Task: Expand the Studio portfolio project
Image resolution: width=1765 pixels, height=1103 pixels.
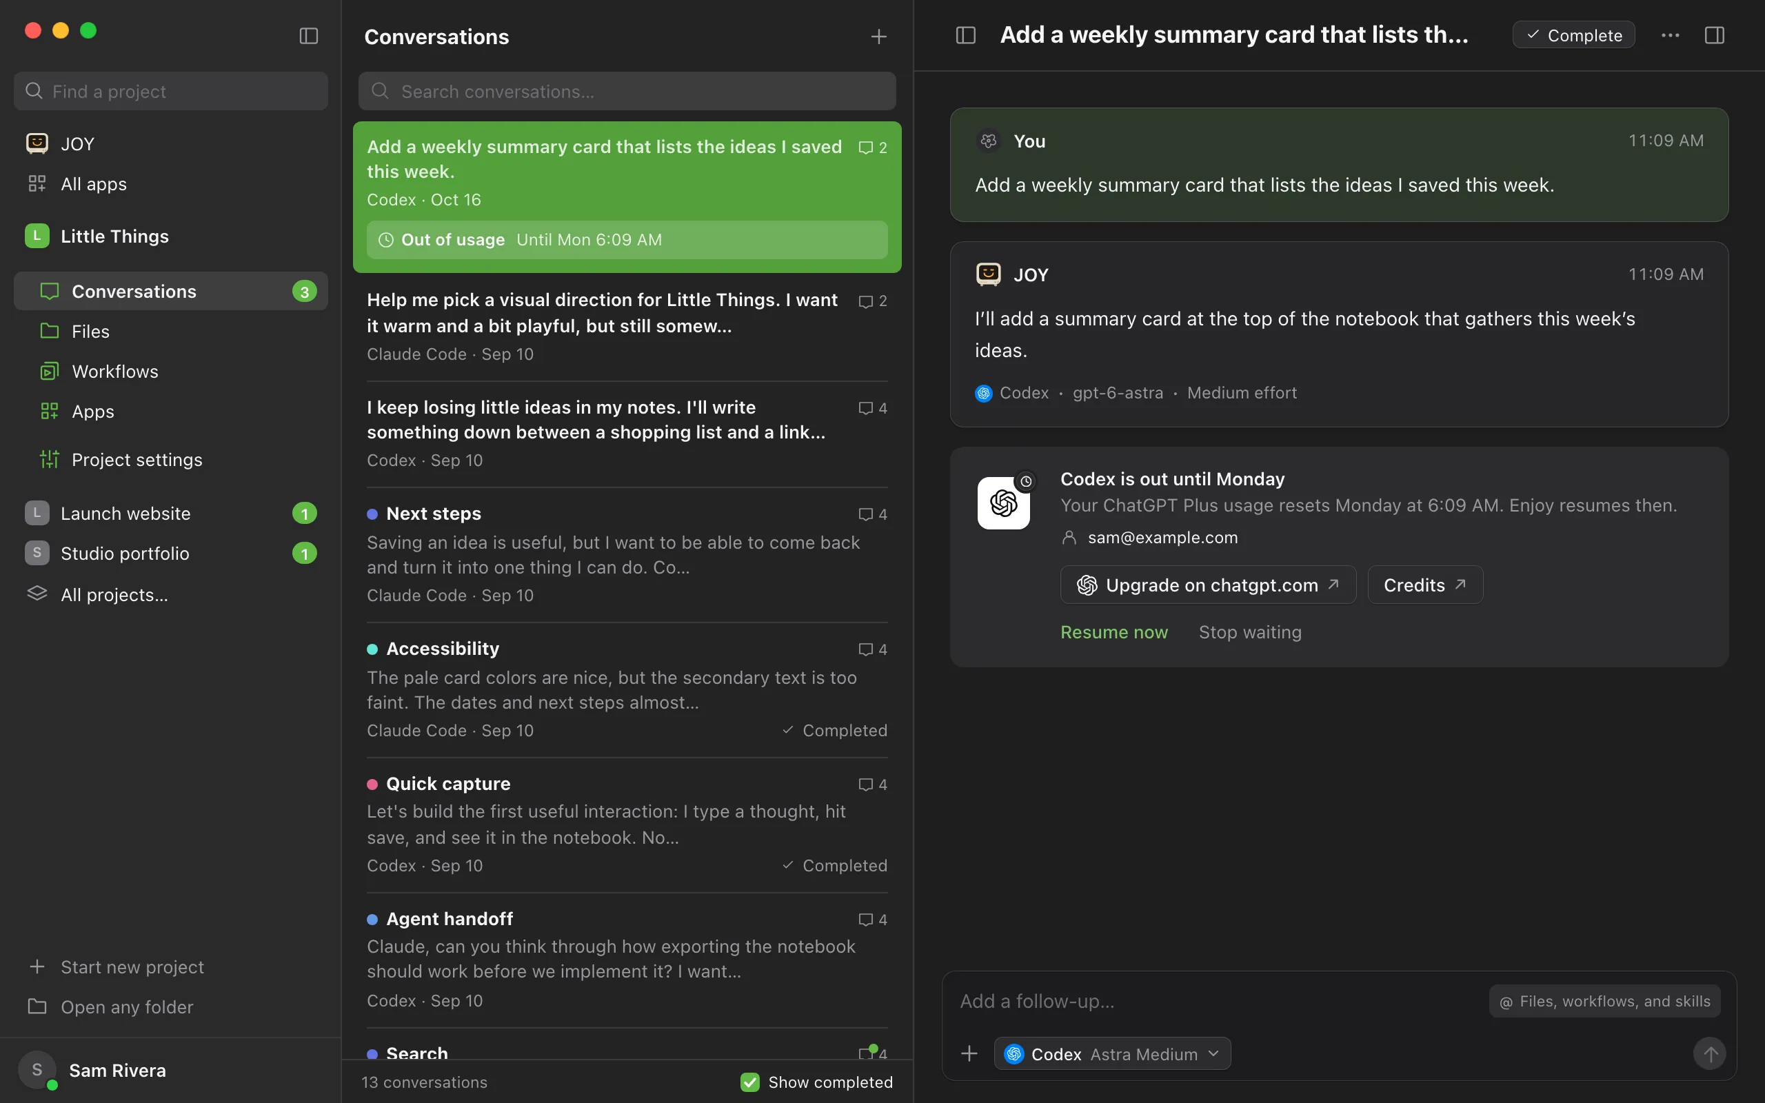Action: [171, 553]
